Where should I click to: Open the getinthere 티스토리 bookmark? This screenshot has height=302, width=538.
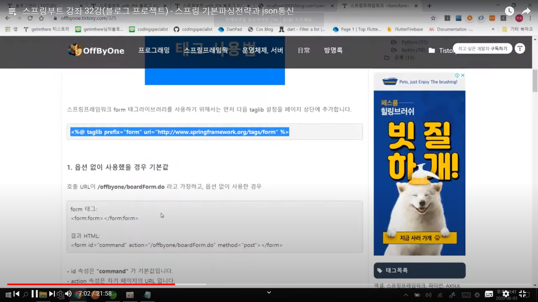pos(47,29)
